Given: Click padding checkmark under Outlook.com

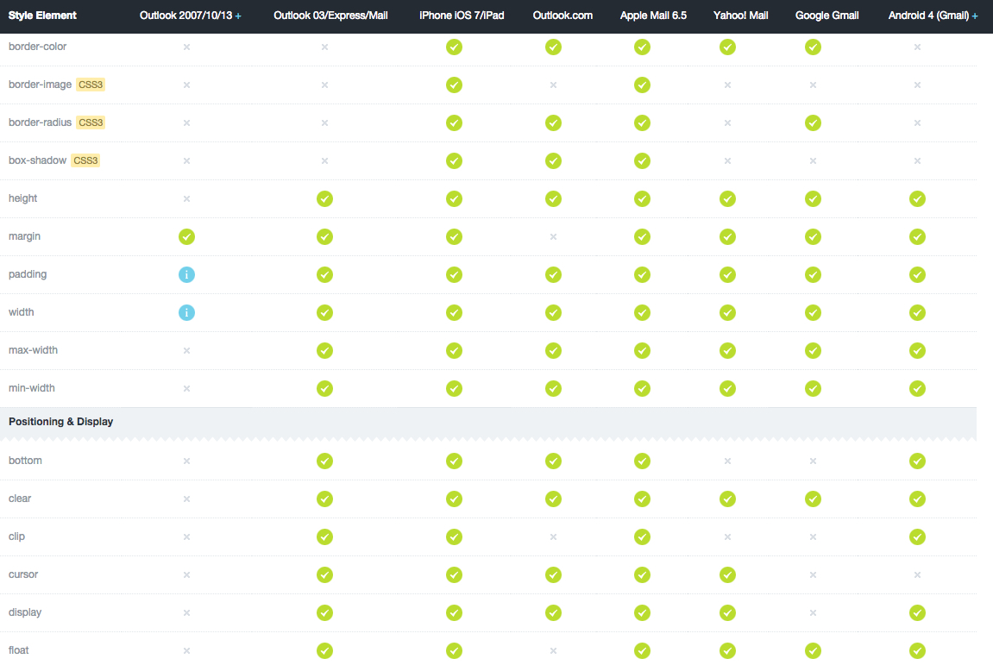Looking at the screenshot, I should tap(554, 275).
